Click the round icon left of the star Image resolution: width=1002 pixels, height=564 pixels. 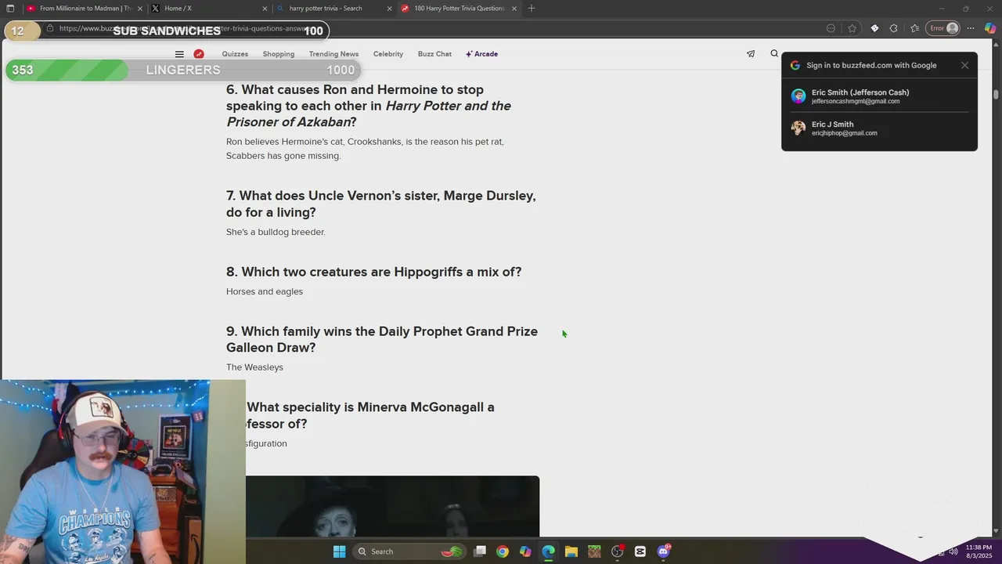click(x=831, y=28)
